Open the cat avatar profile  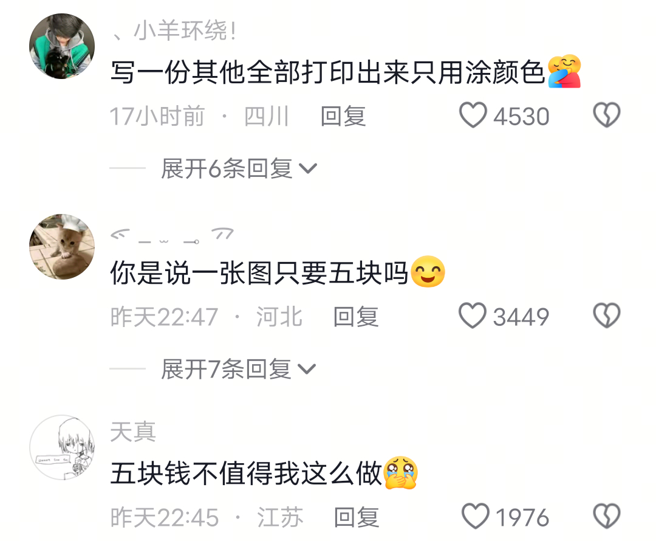tap(62, 247)
